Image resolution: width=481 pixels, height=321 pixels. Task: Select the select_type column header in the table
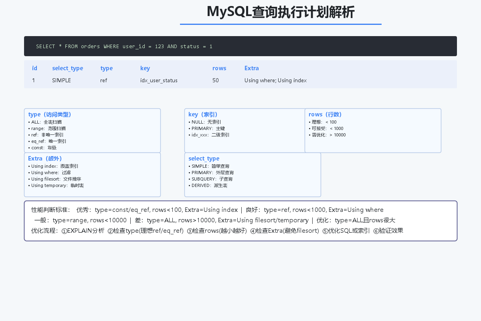pyautogui.click(x=67, y=68)
